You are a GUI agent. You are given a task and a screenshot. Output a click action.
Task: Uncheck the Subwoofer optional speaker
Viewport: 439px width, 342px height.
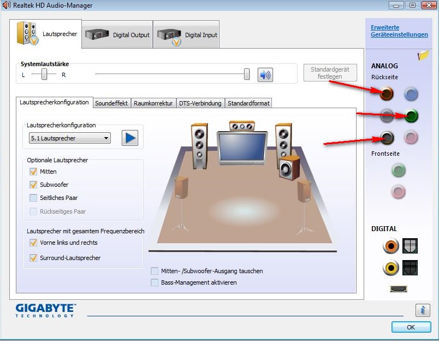(33, 185)
